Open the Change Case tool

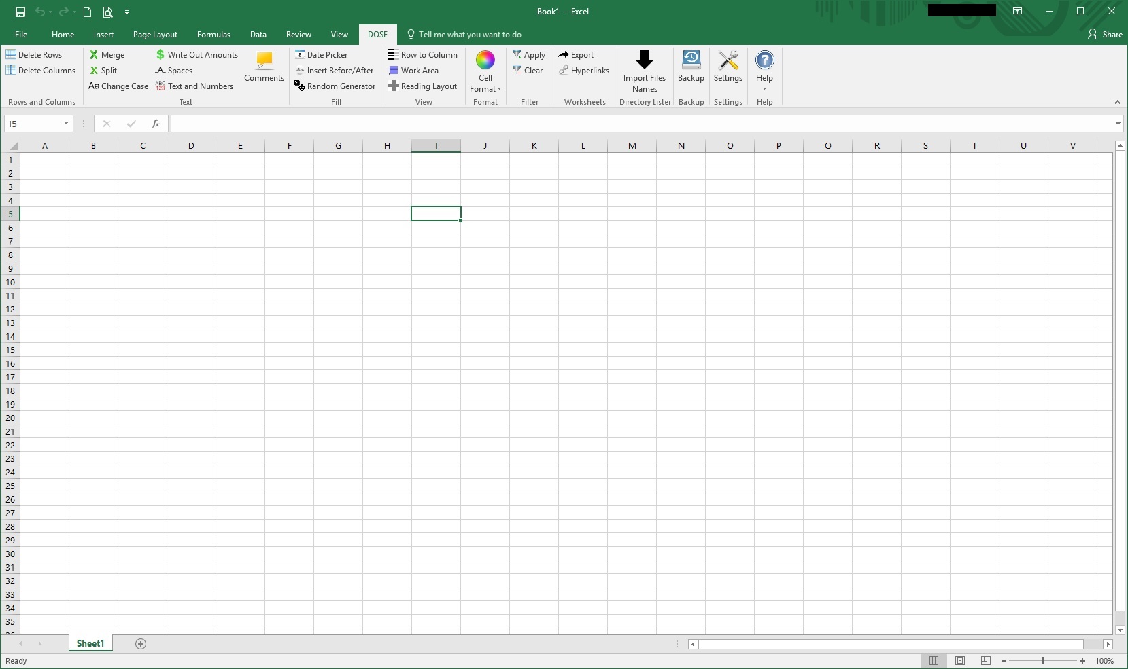coord(118,86)
